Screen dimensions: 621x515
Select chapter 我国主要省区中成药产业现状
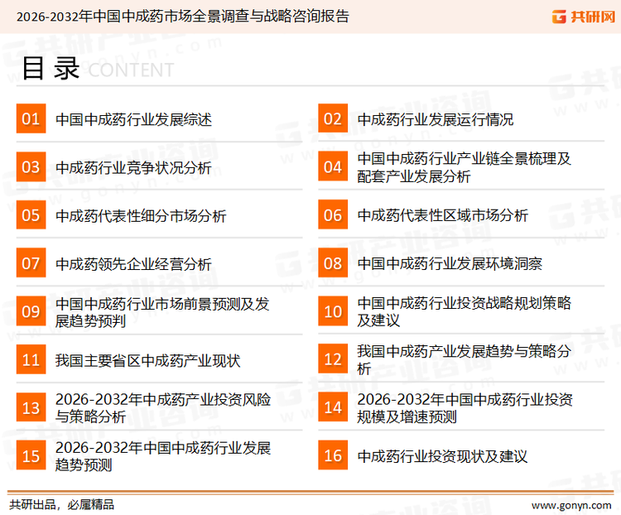(147, 360)
